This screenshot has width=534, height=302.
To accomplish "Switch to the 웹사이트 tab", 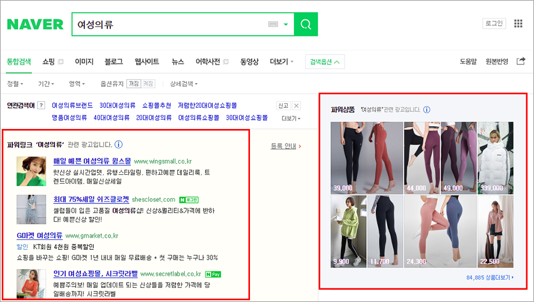I will point(147,62).
